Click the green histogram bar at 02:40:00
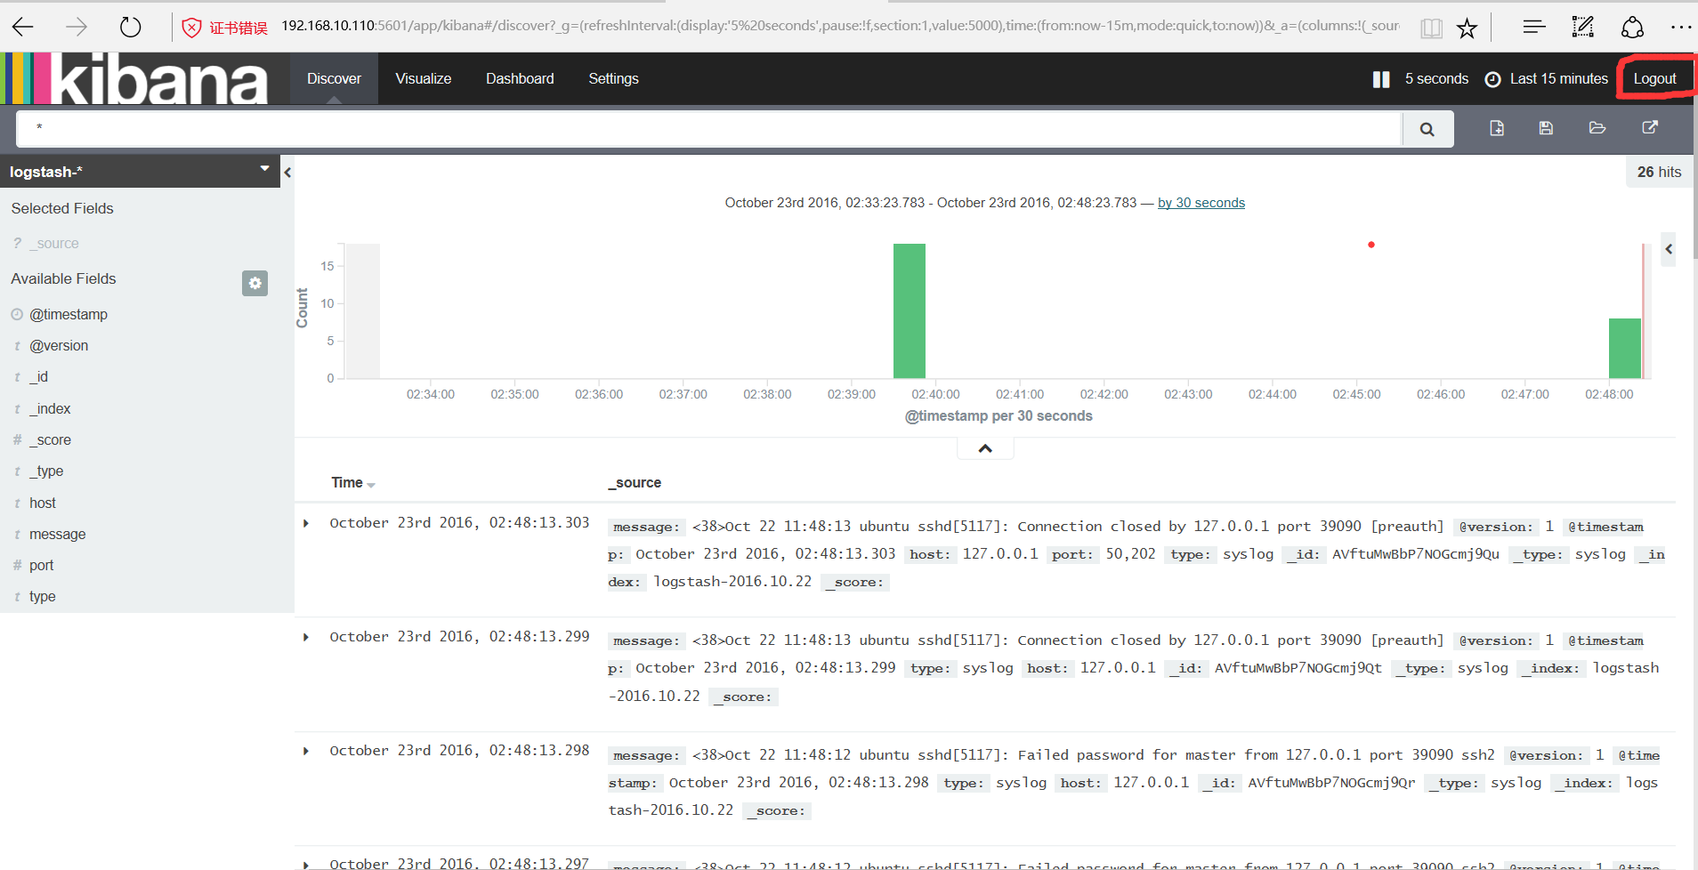The width and height of the screenshot is (1698, 870). [x=910, y=311]
